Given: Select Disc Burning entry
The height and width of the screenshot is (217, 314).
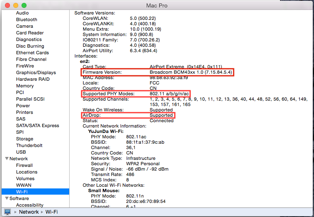Looking at the screenshot, I should [x=30, y=46].
